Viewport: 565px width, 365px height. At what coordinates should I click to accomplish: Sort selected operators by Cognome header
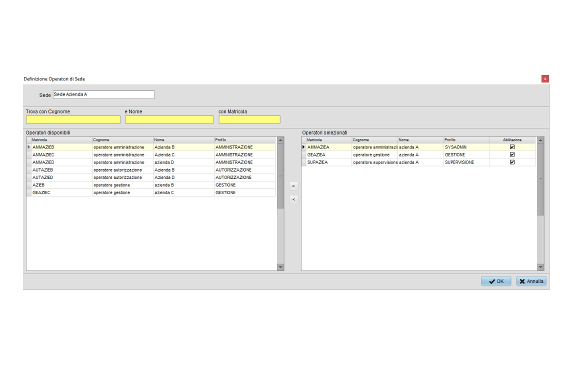tap(374, 140)
